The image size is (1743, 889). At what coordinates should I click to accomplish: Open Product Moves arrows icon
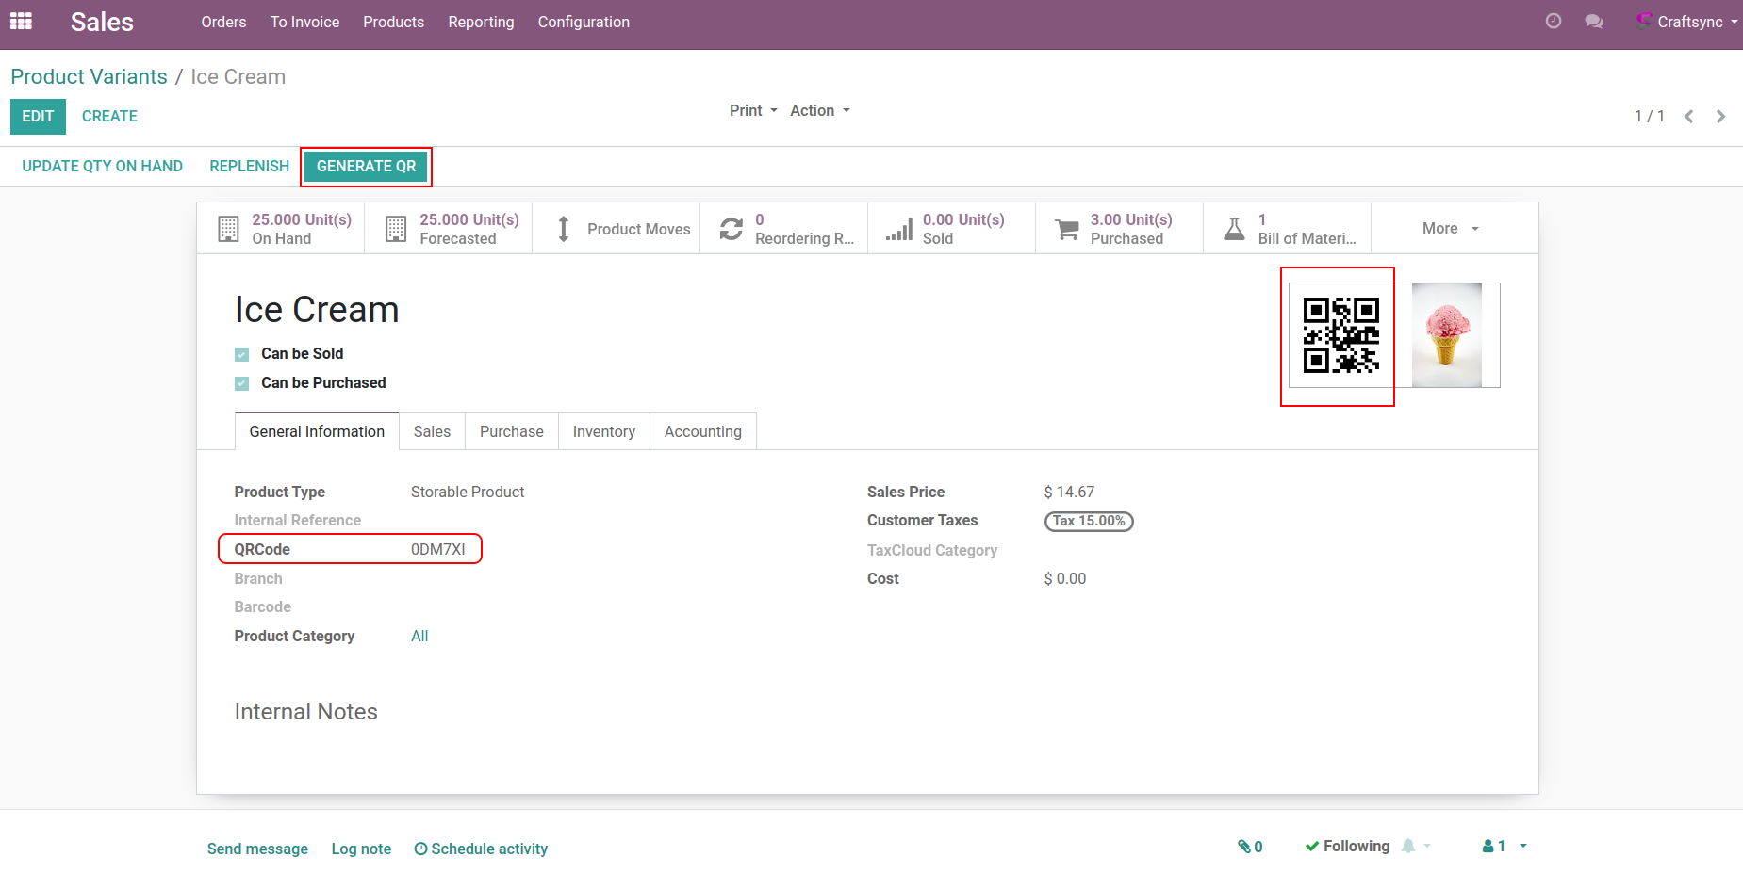coord(564,229)
